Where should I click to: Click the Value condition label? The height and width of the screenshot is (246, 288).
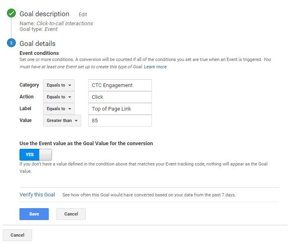pos(26,120)
